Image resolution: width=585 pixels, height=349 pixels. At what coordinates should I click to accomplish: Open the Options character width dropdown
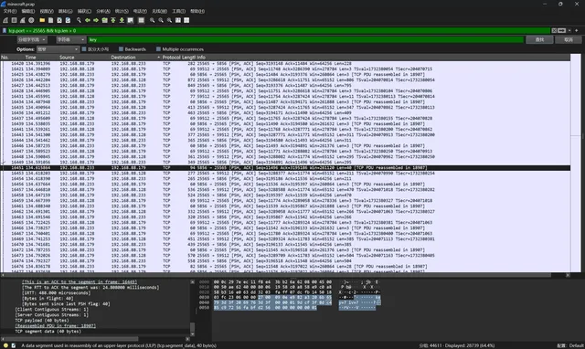tap(58, 49)
